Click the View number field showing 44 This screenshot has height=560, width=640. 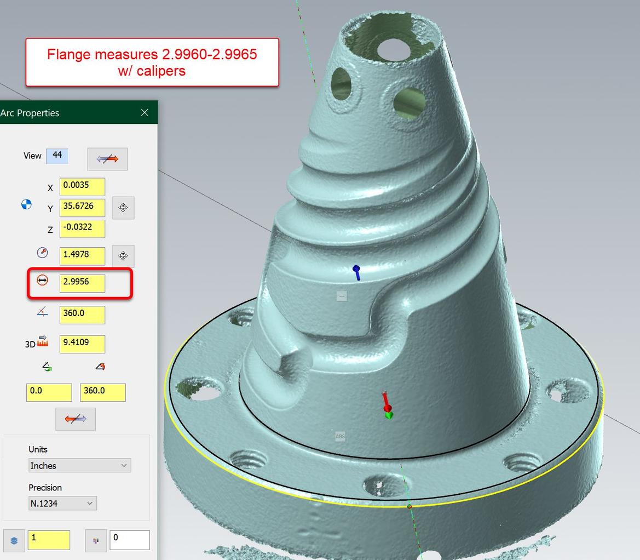point(57,156)
